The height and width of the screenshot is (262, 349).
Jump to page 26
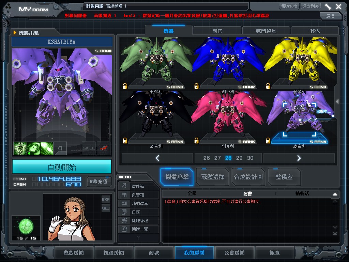coord(207,158)
